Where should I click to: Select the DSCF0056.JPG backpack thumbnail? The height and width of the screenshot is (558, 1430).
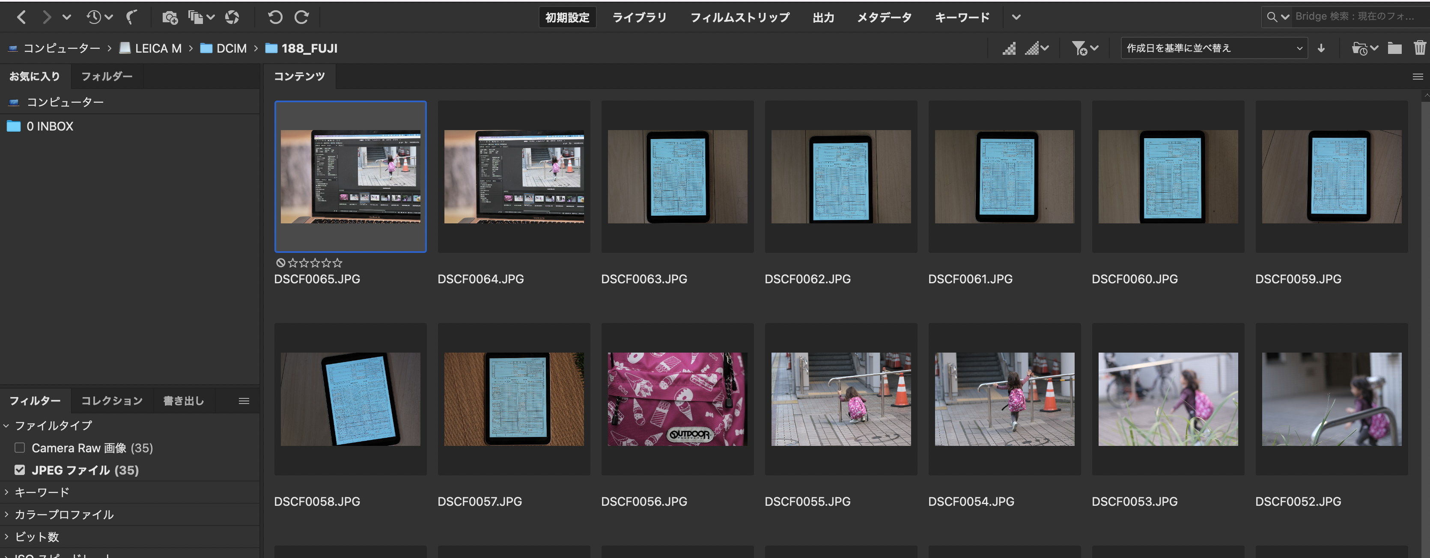[677, 399]
